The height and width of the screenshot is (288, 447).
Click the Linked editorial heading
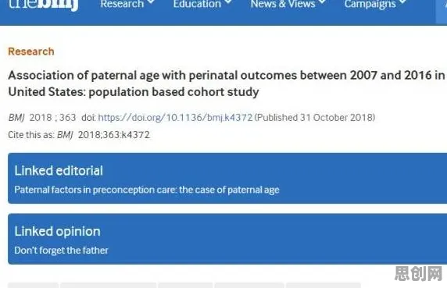click(x=59, y=171)
